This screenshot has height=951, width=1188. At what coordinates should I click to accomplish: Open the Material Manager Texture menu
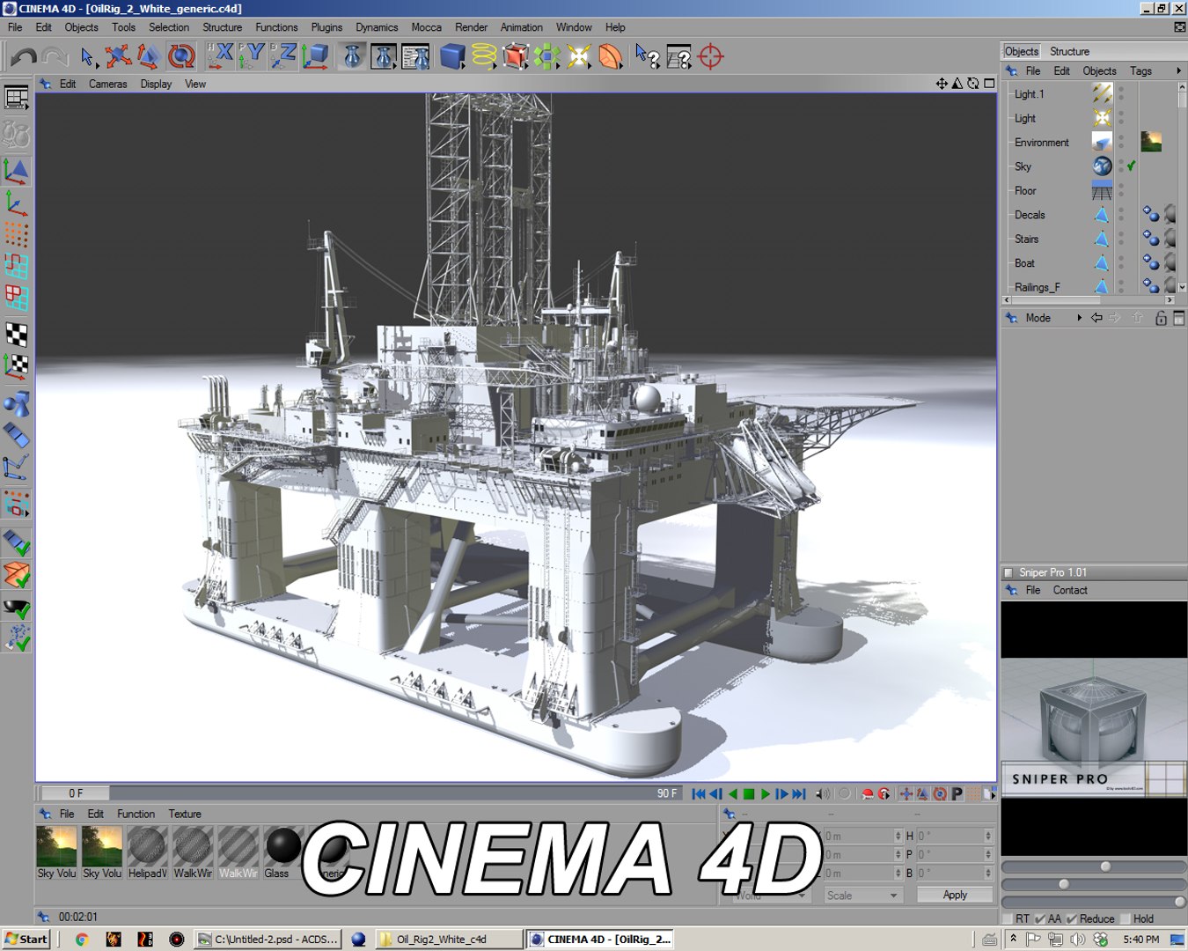[x=185, y=815]
